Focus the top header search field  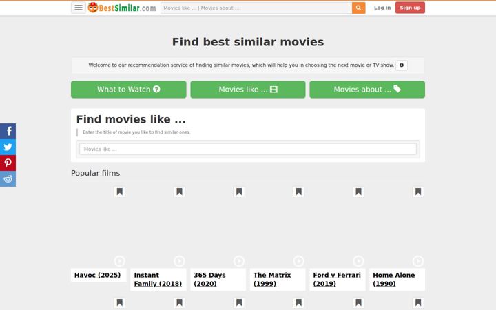point(256,8)
